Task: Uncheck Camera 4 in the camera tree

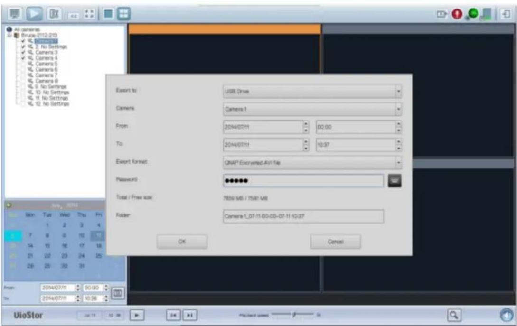Action: (23, 57)
